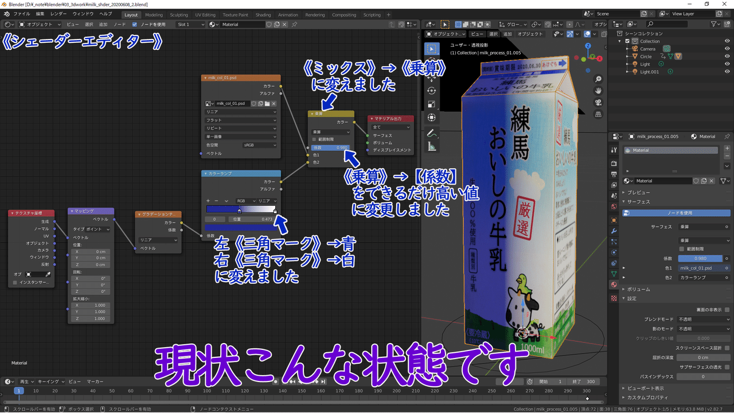Open image folder icon on milk_col_01.psd node

click(x=267, y=104)
